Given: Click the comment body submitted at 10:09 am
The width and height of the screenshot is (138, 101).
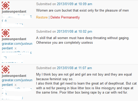Looking at the screenshot, I should [82, 11].
